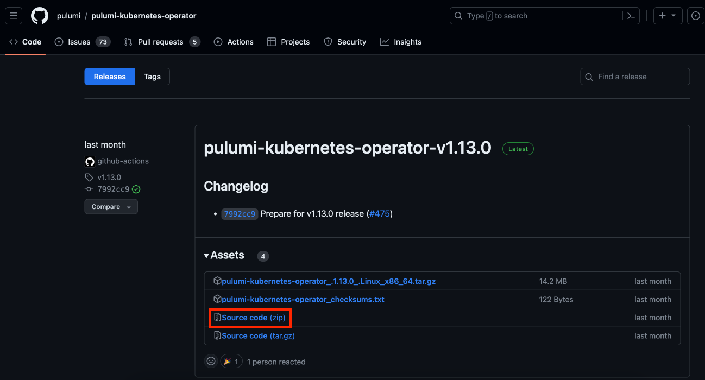705x380 pixels.
Task: Click the Changelog heading
Action: click(x=236, y=186)
